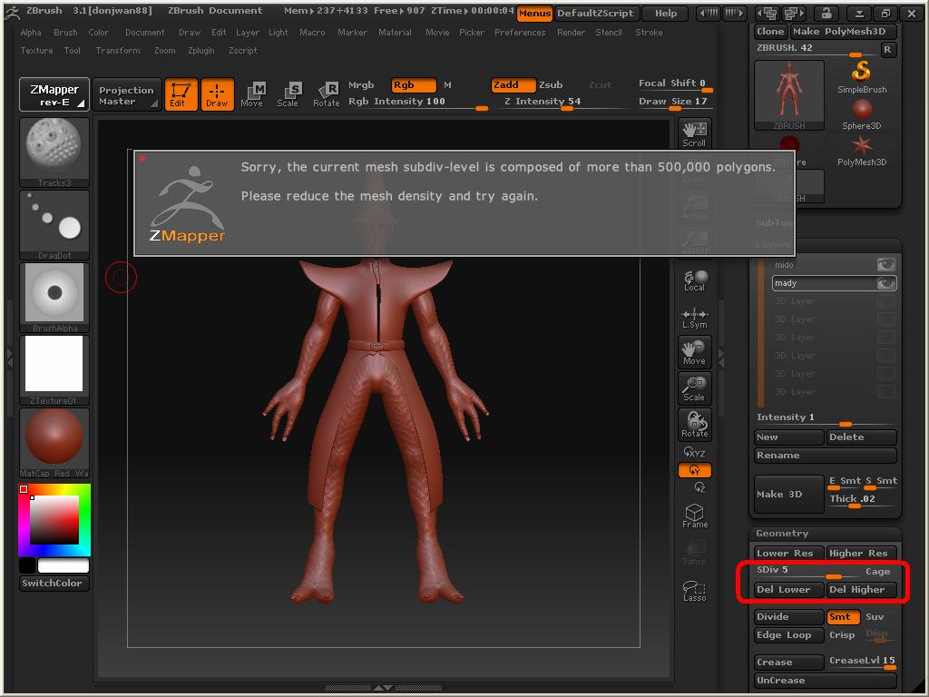Image resolution: width=929 pixels, height=697 pixels.
Task: Click the Rotate navigation icon on right shelf
Action: [x=694, y=425]
